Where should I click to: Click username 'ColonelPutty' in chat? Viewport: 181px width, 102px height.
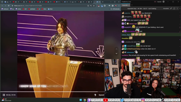131,46
